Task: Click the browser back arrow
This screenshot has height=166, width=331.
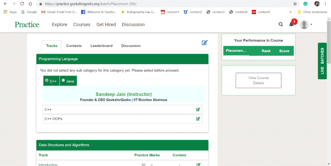Action: (5, 4)
